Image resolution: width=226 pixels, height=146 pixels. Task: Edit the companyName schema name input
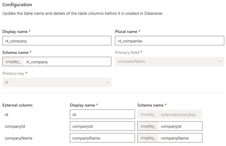pyautogui.click(x=180, y=138)
